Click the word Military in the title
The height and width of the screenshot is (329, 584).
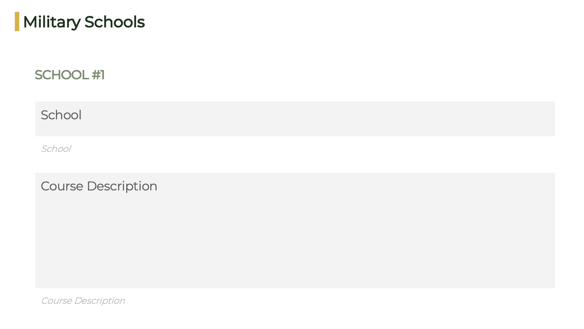tap(52, 22)
